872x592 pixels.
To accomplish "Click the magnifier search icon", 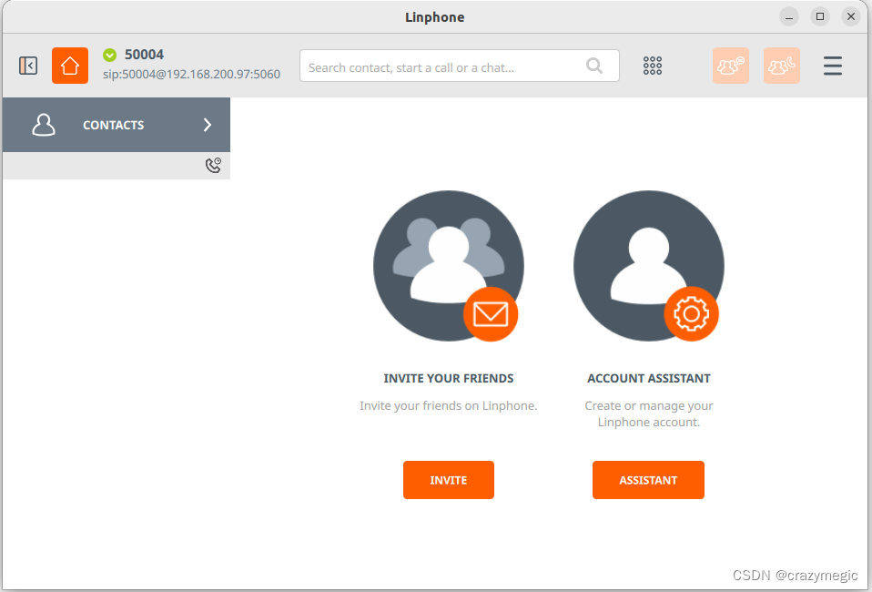I will tap(594, 66).
